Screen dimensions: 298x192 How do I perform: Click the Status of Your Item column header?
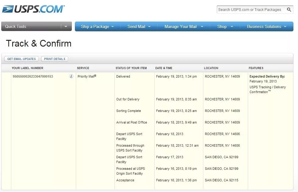131,68
